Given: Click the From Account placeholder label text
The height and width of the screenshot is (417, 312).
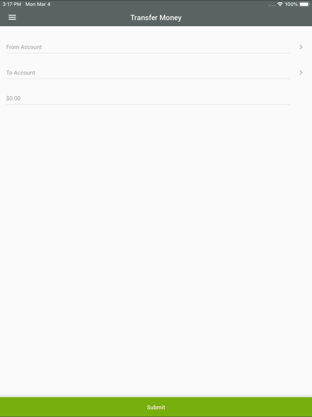Looking at the screenshot, I should coord(24,47).
